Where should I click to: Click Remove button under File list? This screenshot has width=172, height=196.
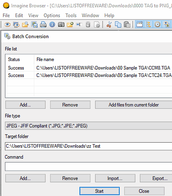tap(70, 105)
